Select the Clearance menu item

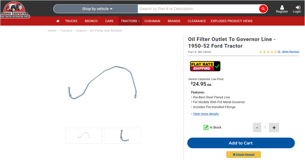197,21
